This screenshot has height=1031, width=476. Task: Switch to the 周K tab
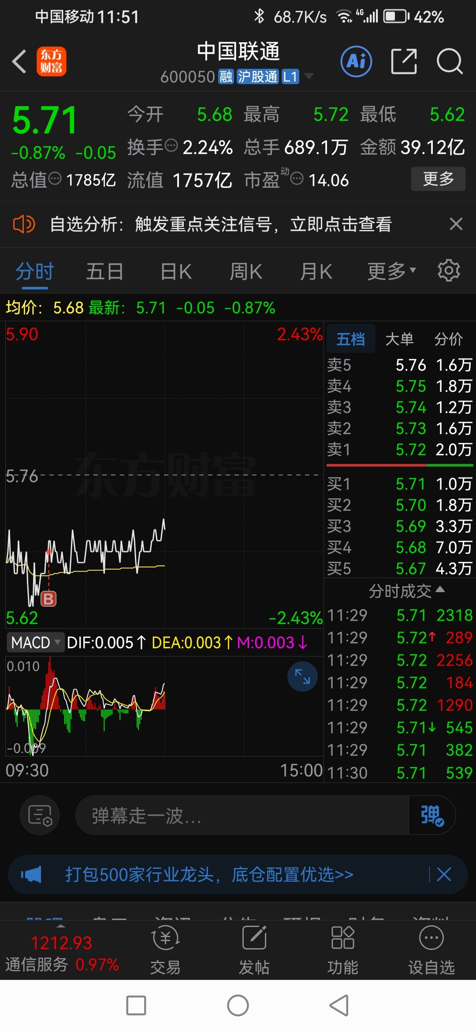[x=246, y=271]
